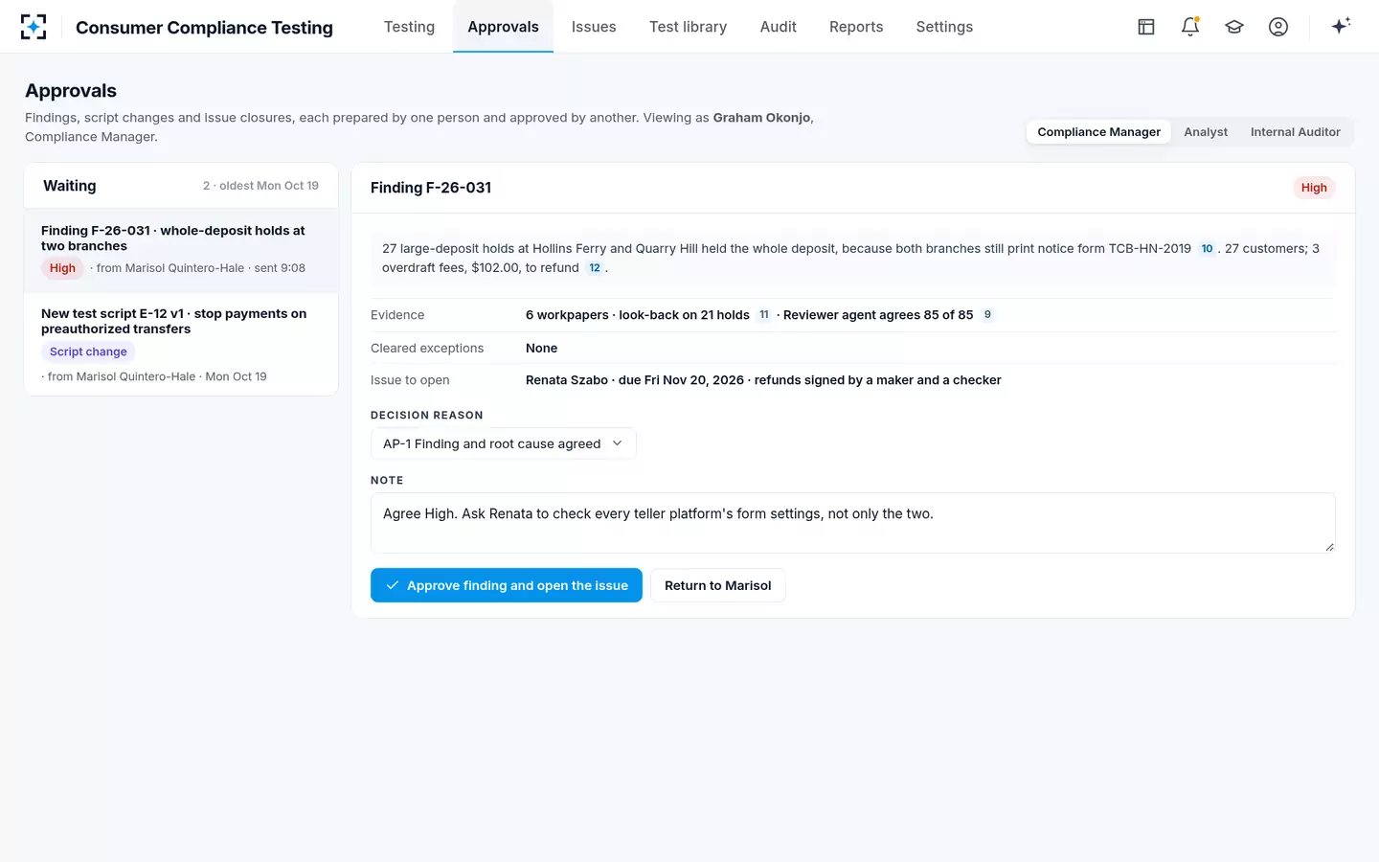Click the "Finding F-26-031" detail title
This screenshot has width=1379, height=862.
[x=431, y=188]
